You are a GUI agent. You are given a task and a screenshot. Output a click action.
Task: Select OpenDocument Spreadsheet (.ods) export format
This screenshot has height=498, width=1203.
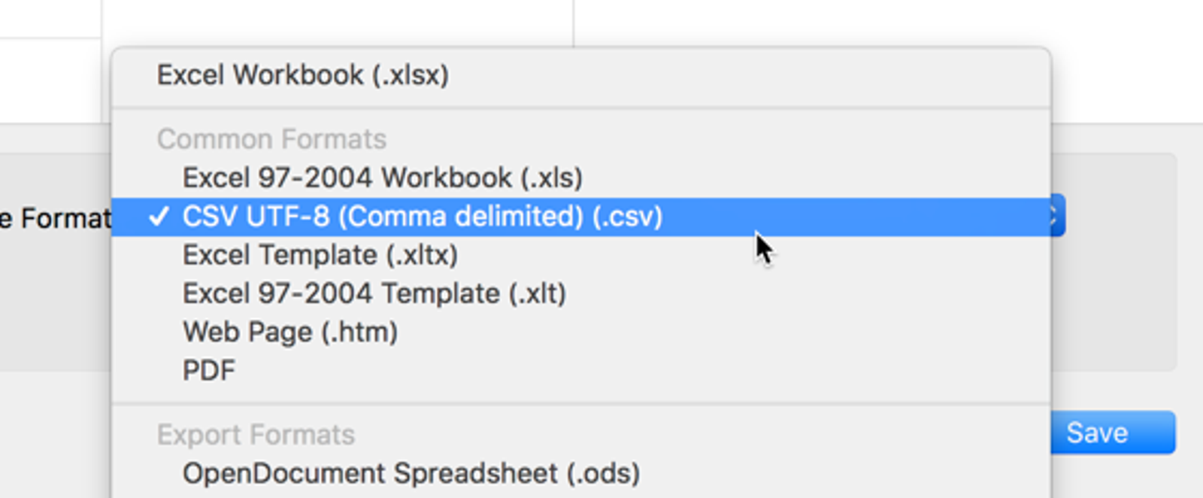coord(580,473)
